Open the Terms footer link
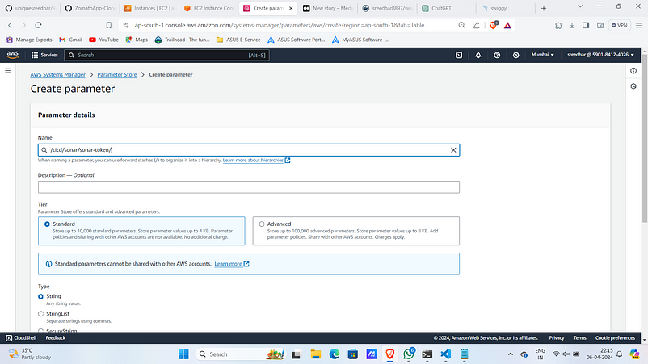Screen dimensions: 648x364 tap(579, 337)
